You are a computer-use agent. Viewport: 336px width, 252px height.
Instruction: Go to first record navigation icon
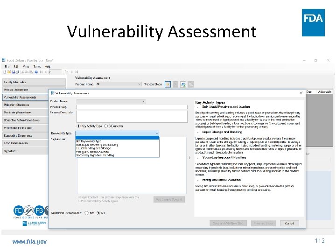41,72
